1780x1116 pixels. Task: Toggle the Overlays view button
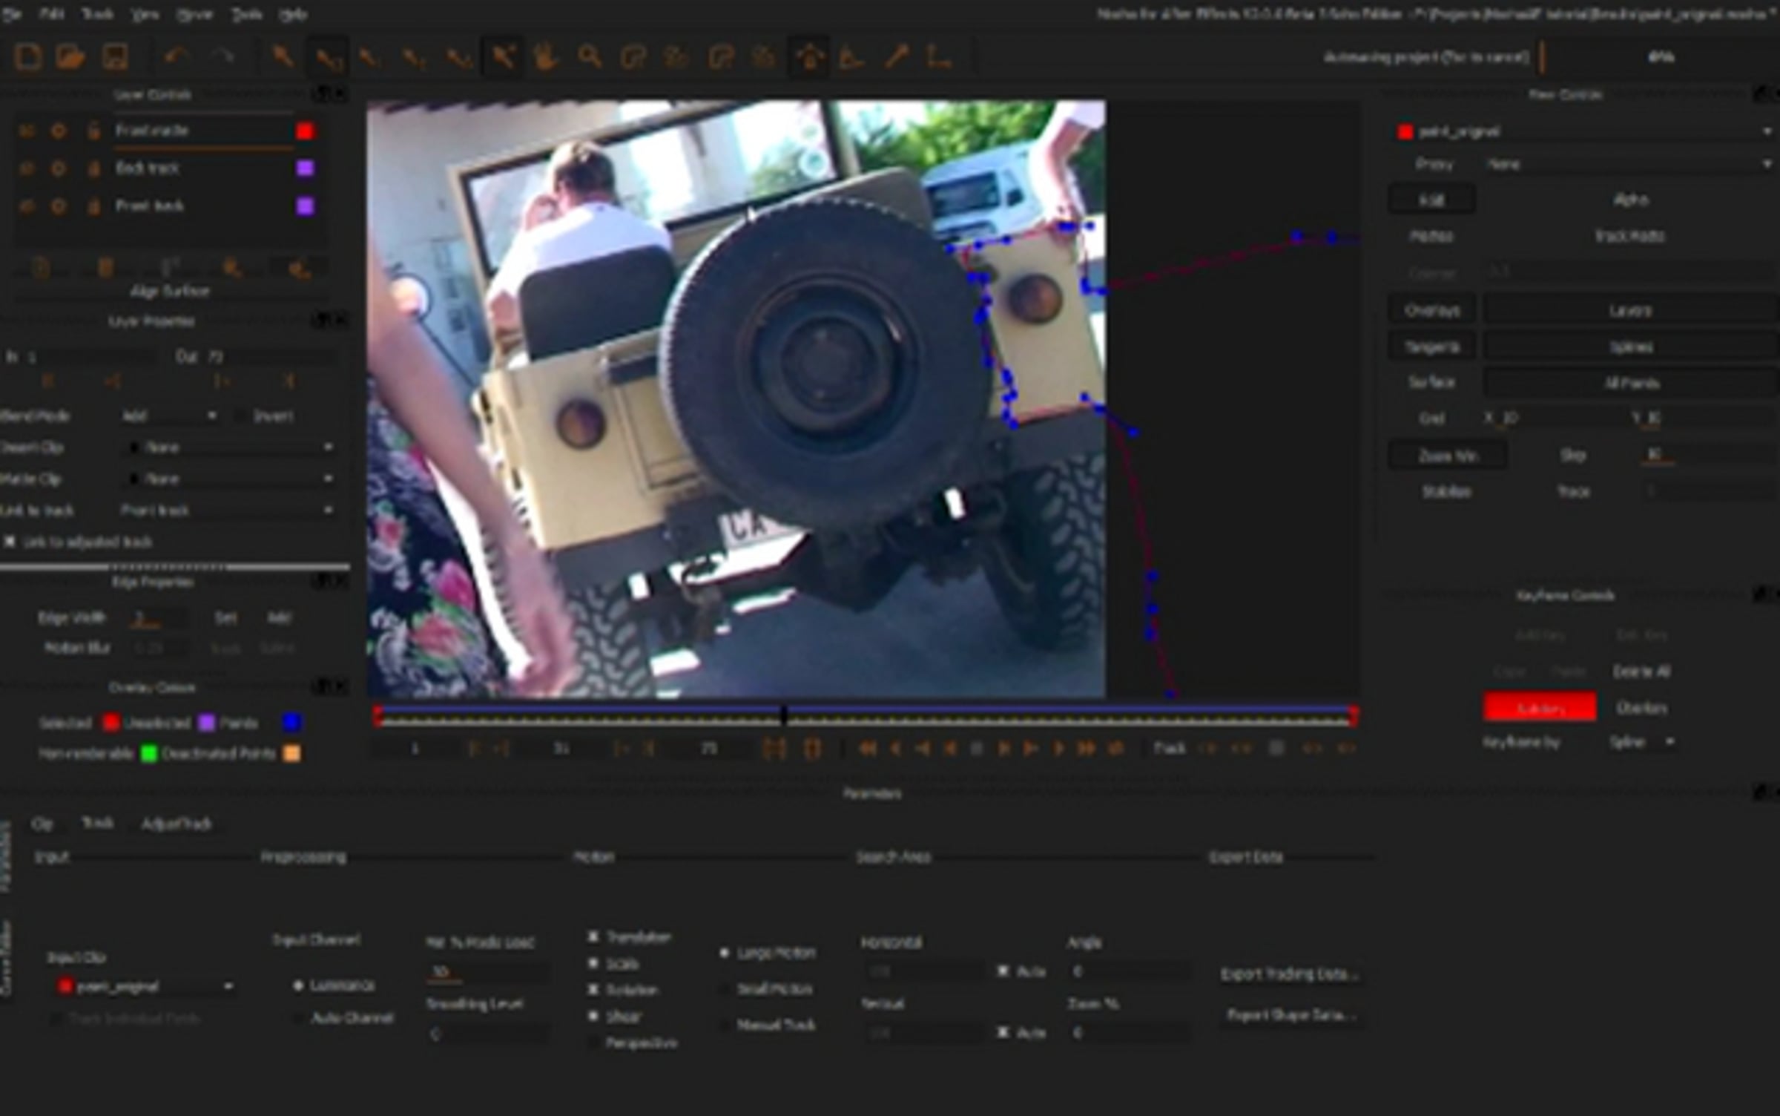pyautogui.click(x=1432, y=310)
